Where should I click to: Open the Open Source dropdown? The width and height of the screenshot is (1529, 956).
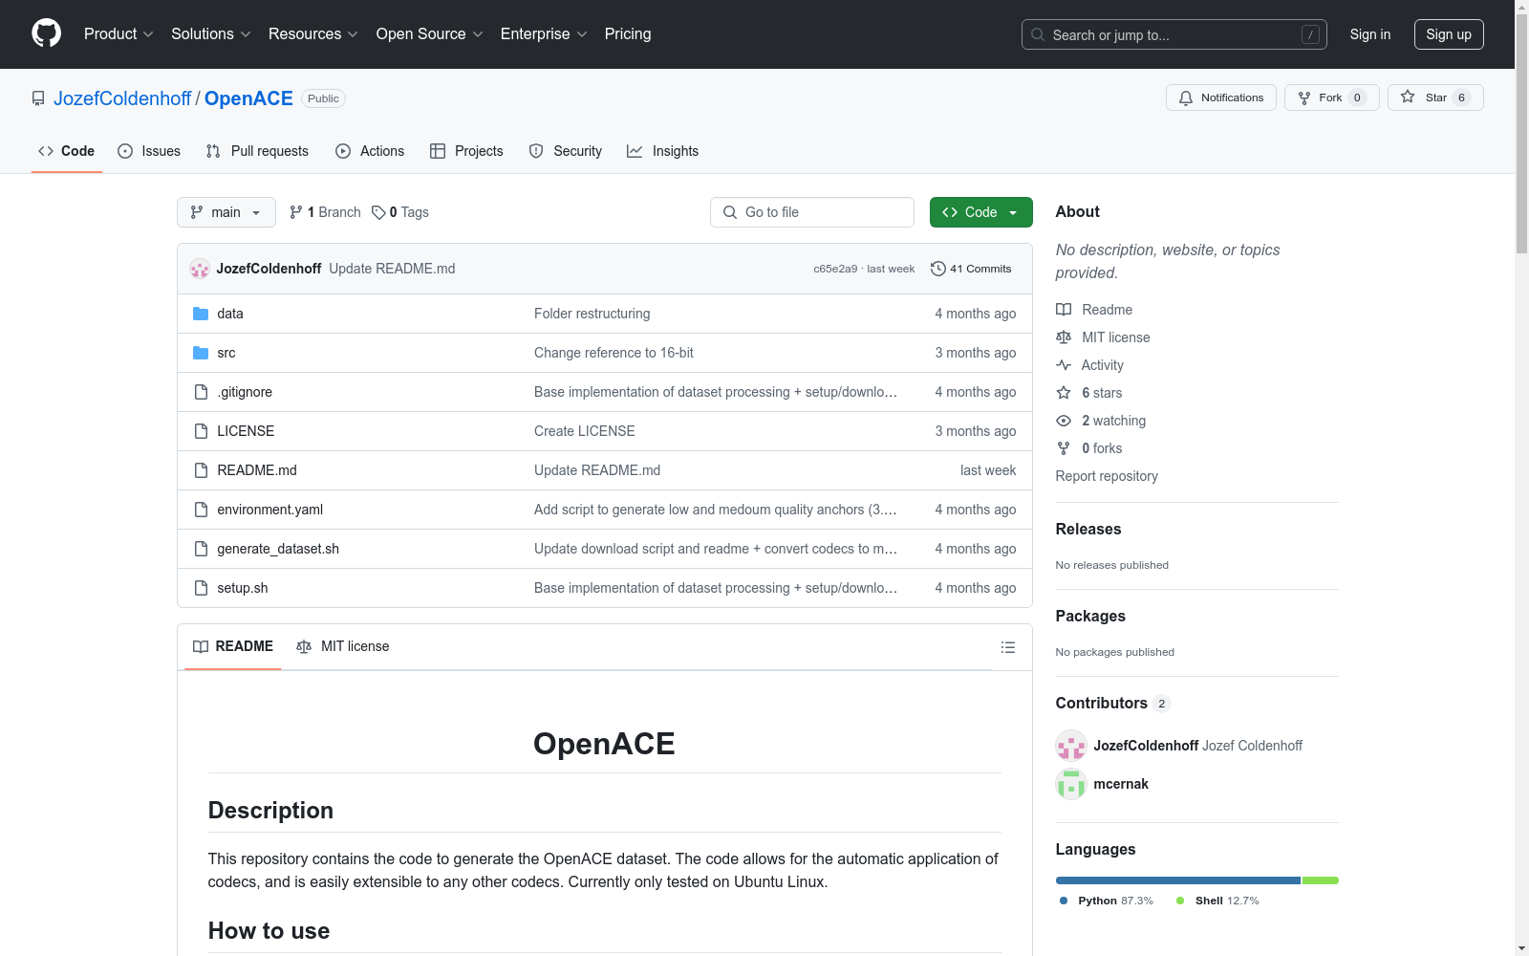(430, 34)
